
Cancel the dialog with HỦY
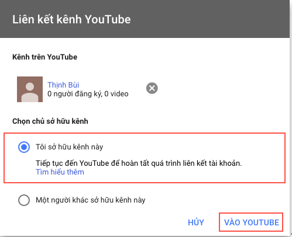click(196, 222)
